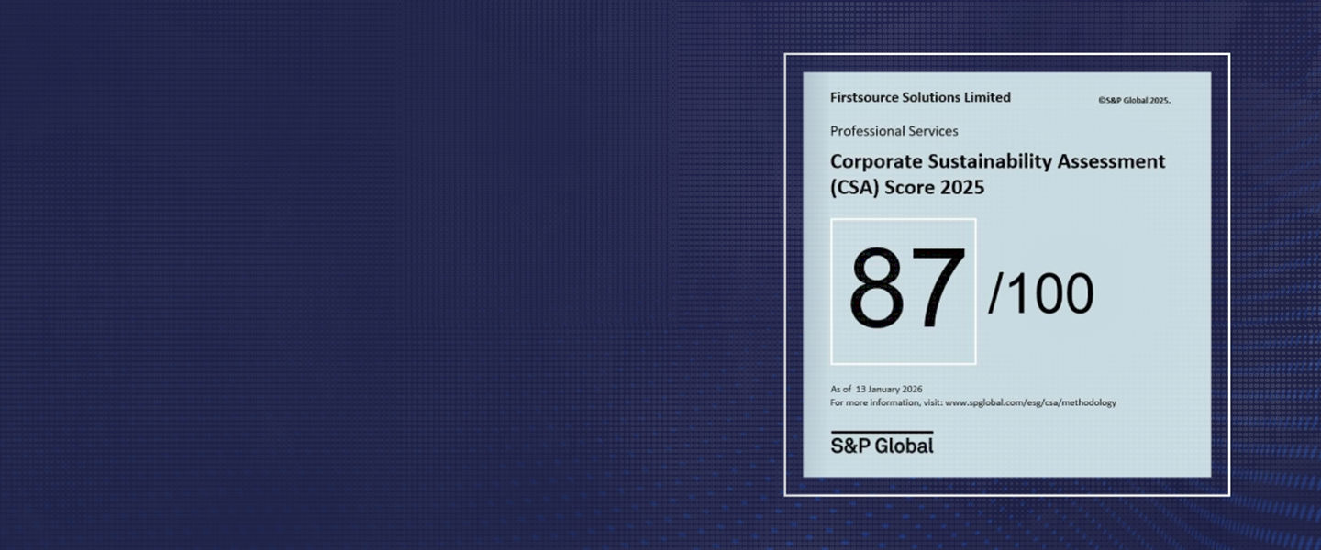The width and height of the screenshot is (1321, 550).
Task: Click the spglobal.com methodology URL text
Action: [1030, 402]
